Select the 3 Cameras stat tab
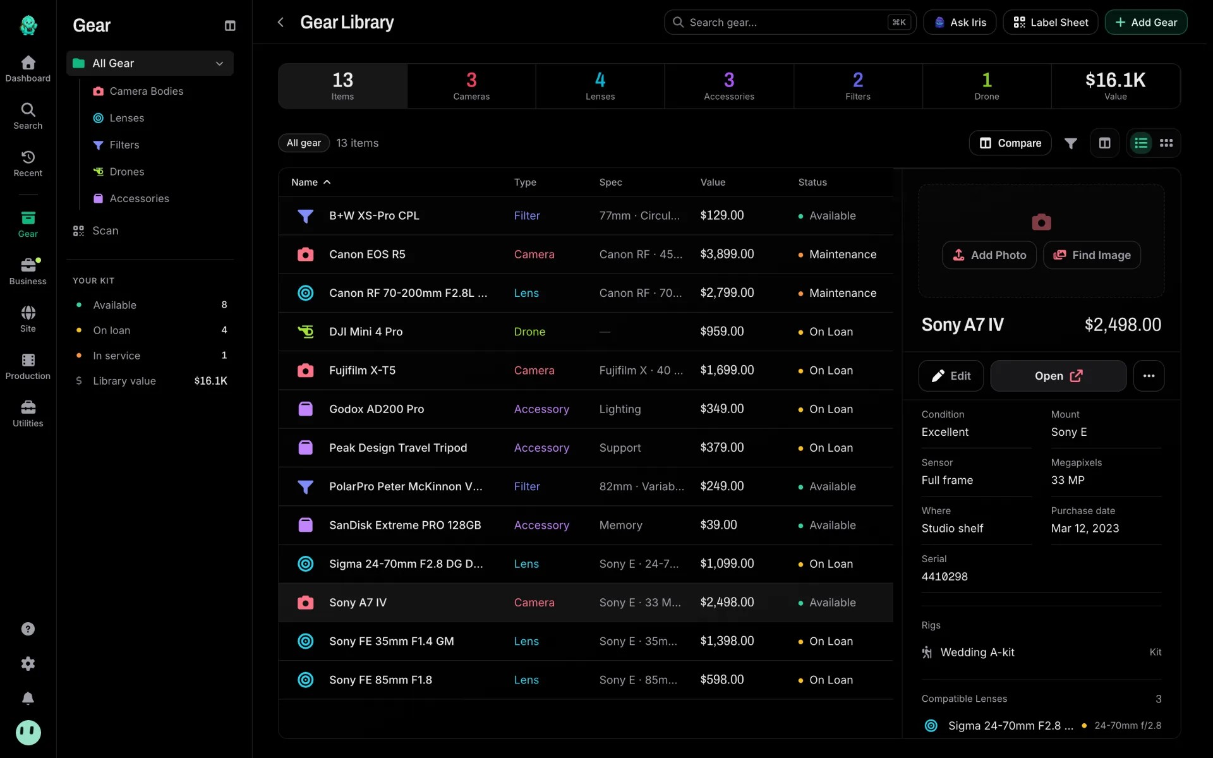Viewport: 1213px width, 758px height. [471, 86]
